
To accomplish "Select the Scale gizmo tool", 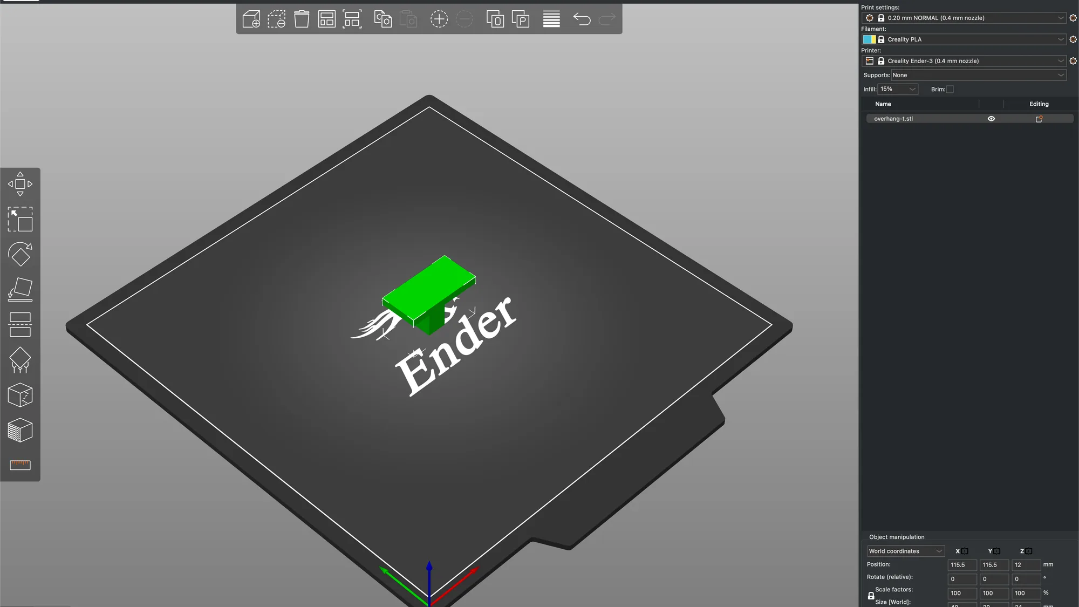I will (20, 220).
